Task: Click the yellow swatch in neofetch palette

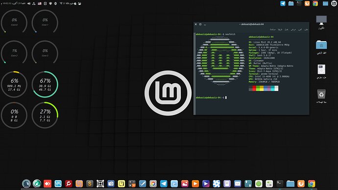Action: pyautogui.click(x=262, y=88)
